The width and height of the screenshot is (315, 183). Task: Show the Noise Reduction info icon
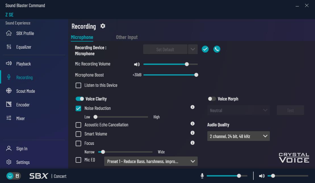click(192, 107)
